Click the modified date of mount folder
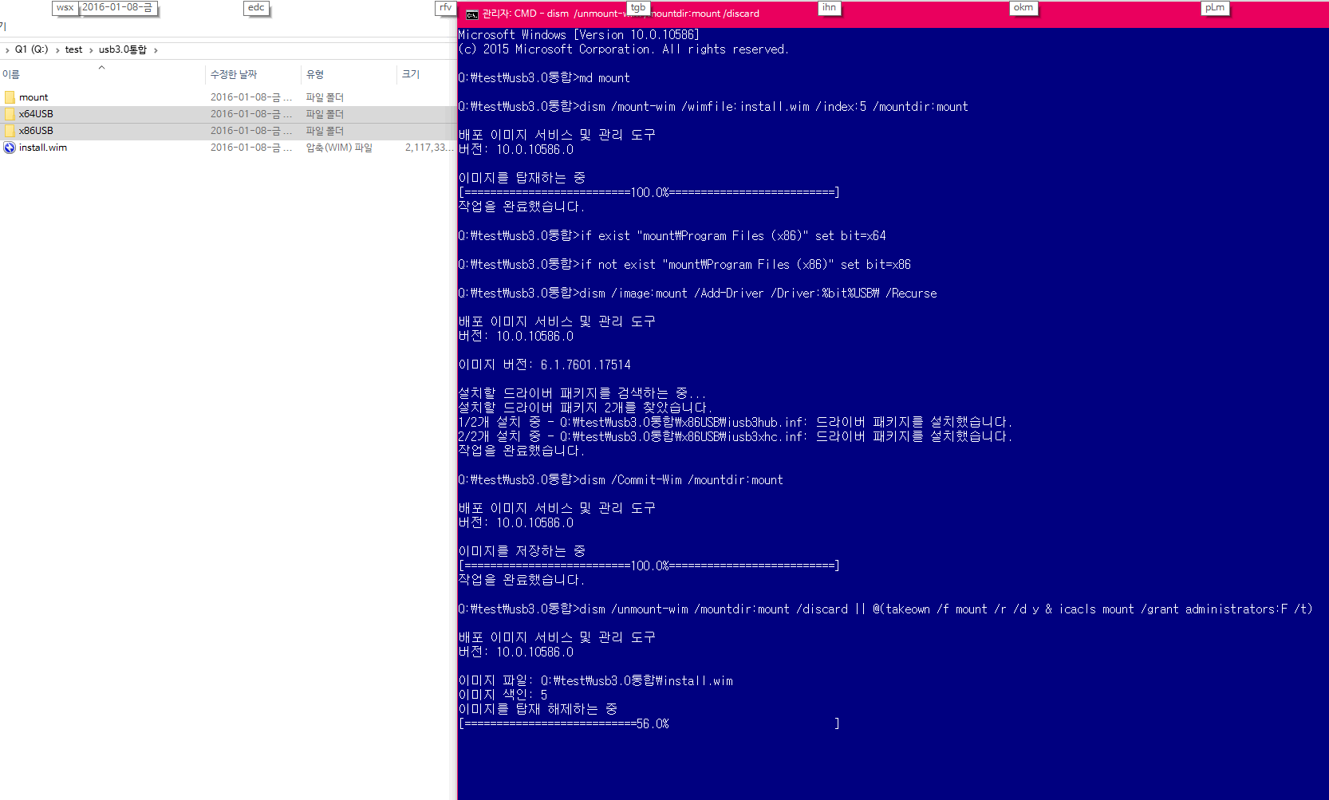 pyautogui.click(x=251, y=97)
